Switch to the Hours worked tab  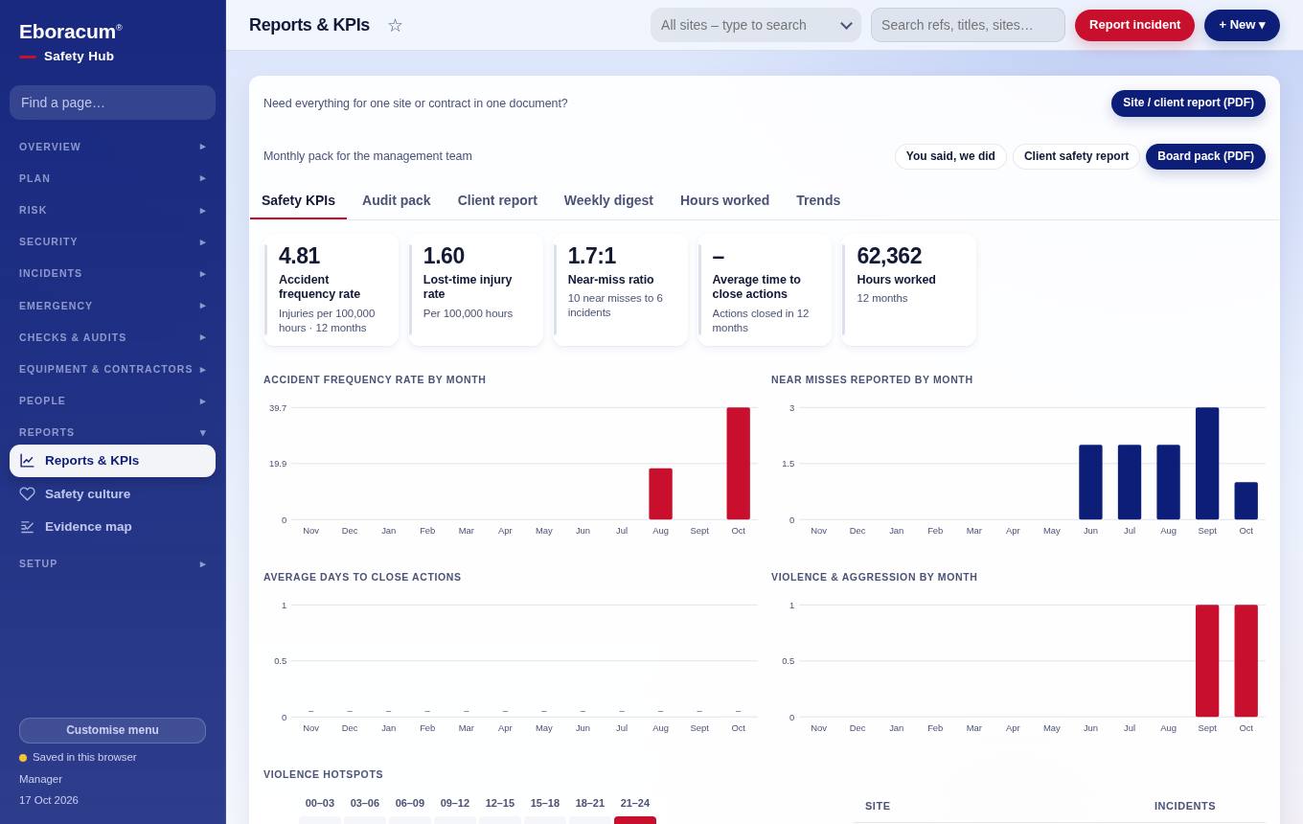click(724, 200)
